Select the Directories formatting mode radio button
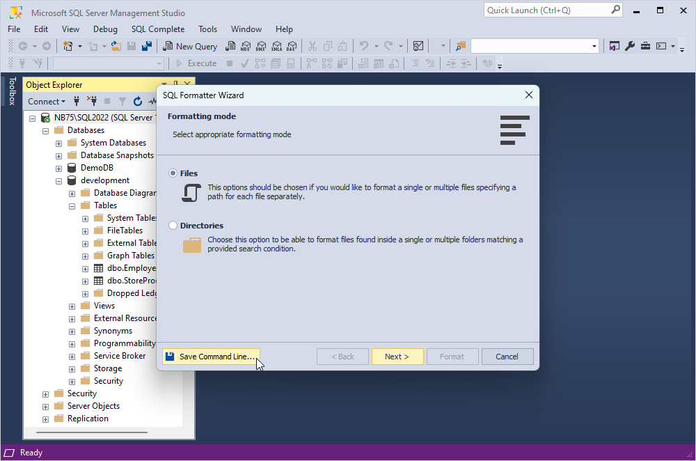696x461 pixels. (x=173, y=226)
